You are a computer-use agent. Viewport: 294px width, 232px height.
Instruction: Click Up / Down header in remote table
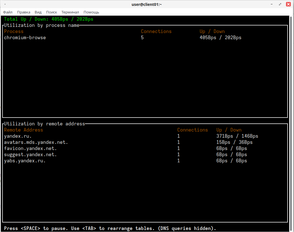coord(229,130)
